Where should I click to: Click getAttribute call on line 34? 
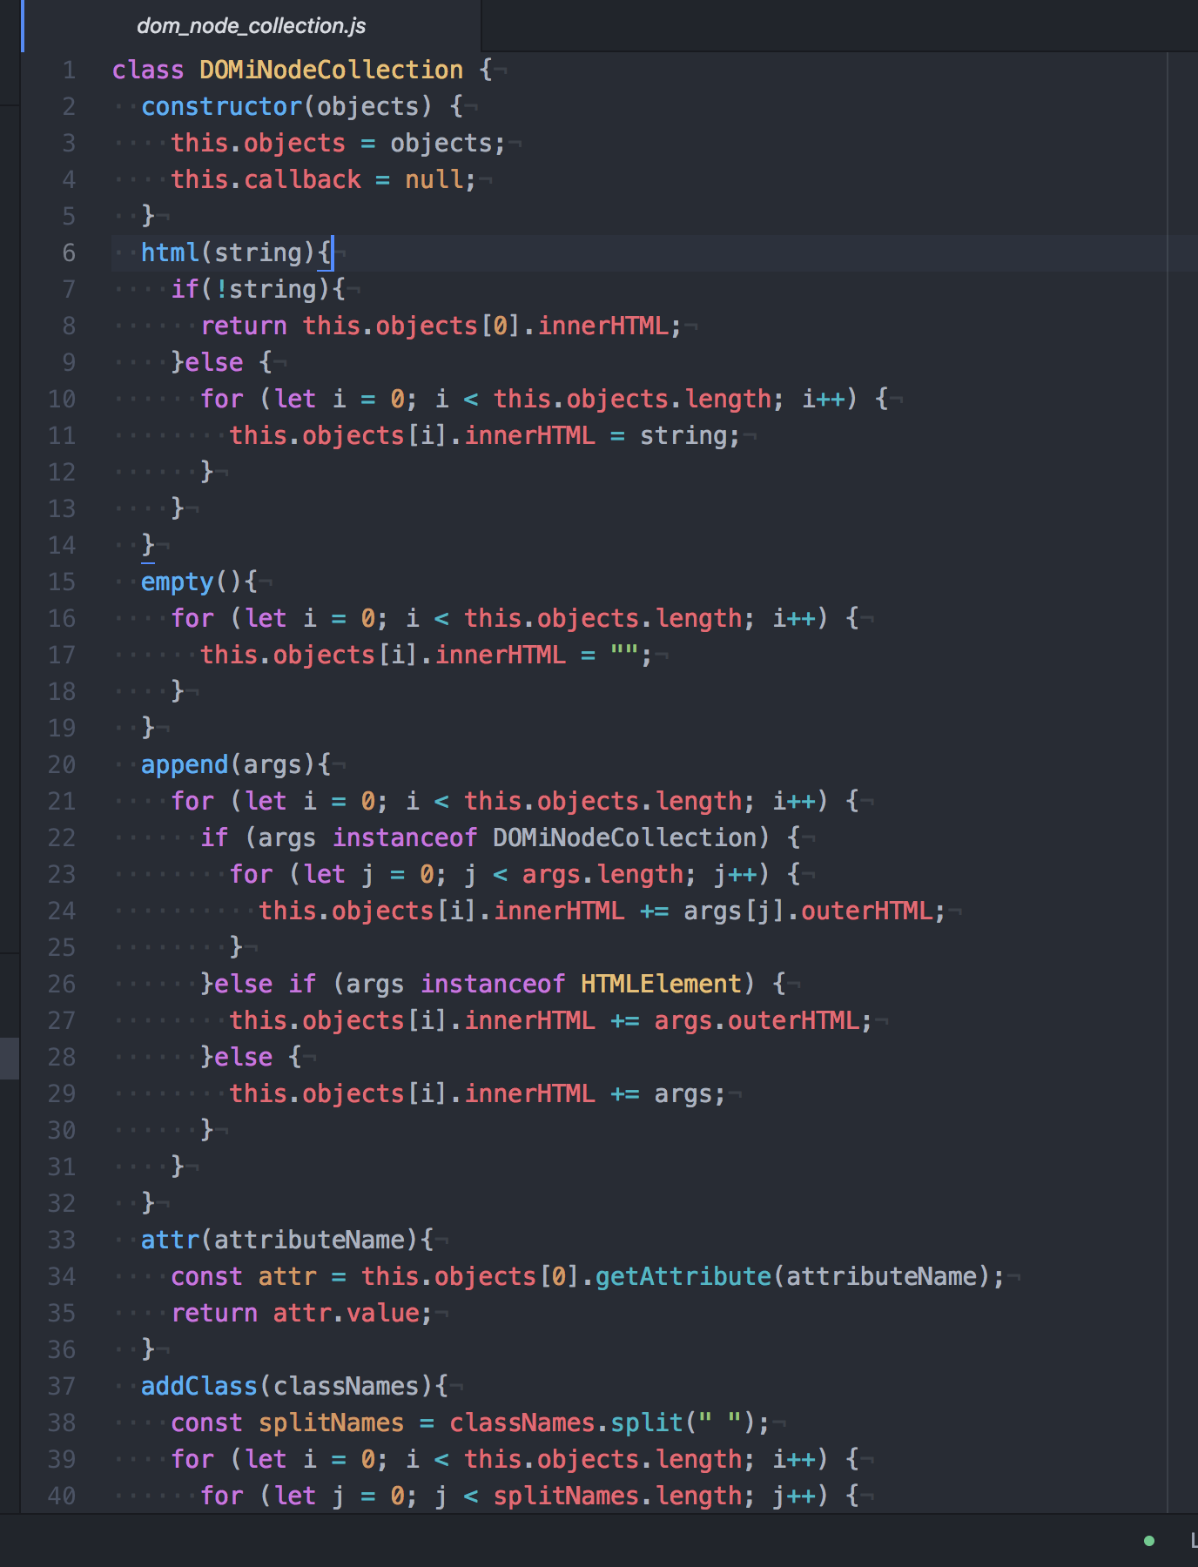(683, 1276)
